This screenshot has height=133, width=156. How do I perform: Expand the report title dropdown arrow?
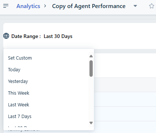coord(135,6)
